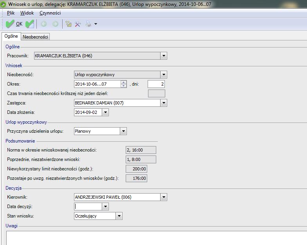
Task: Click the application icon in title bar
Action: (3, 4)
